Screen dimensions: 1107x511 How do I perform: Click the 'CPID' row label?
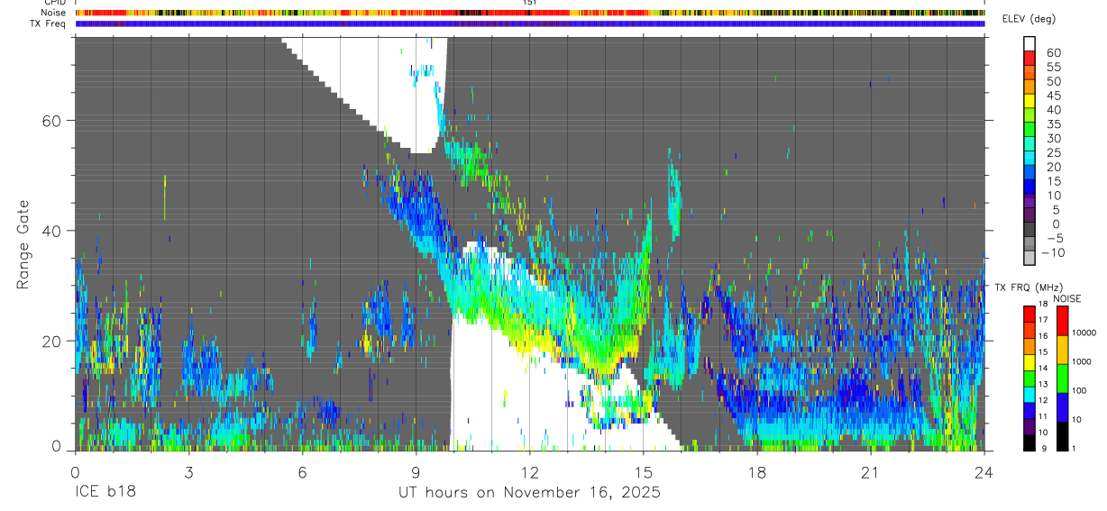[54, 3]
